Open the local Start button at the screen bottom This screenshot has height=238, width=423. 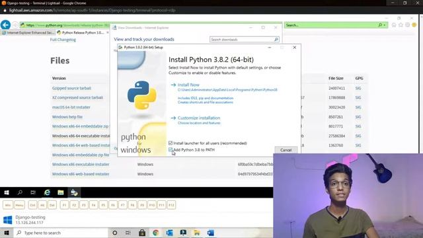tap(7, 233)
